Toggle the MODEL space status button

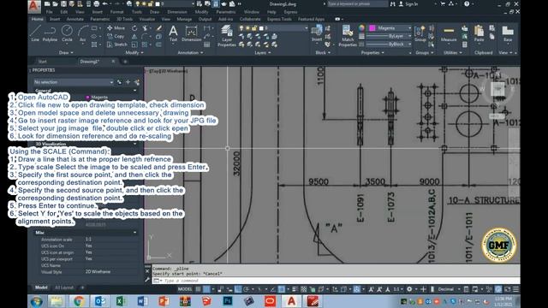click(185, 289)
